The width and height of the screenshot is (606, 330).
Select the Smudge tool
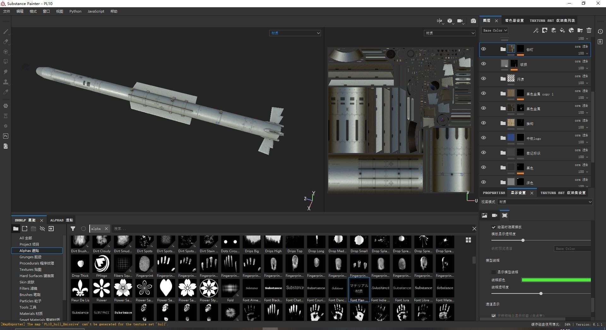point(6,72)
